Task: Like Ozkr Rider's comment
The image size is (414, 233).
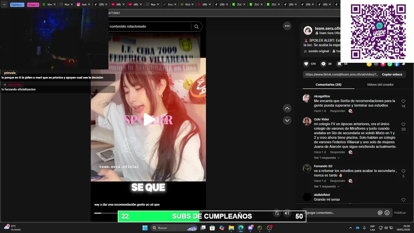Action: (x=403, y=124)
